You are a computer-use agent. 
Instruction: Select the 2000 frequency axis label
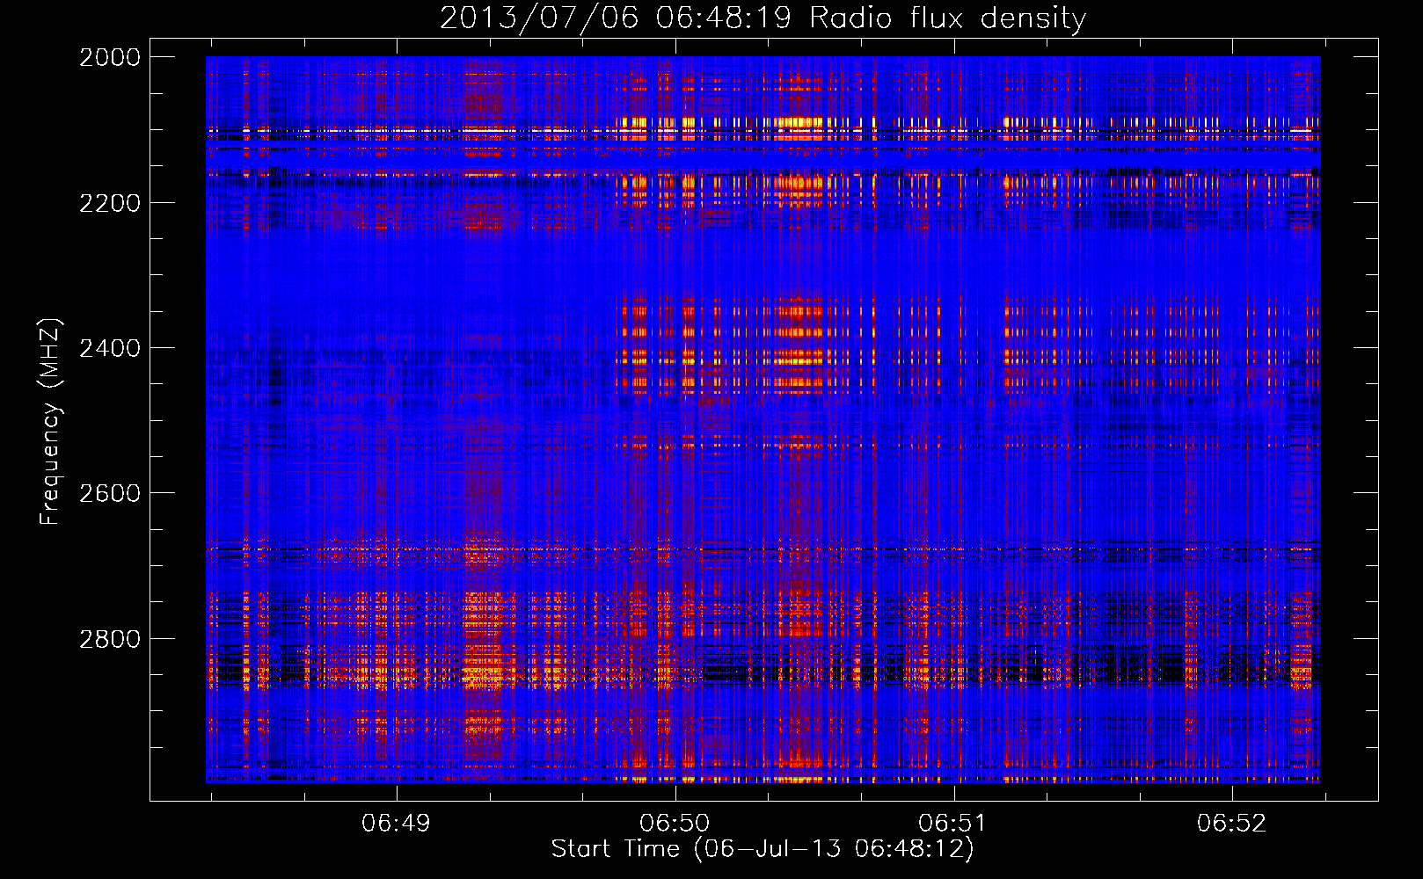110,57
